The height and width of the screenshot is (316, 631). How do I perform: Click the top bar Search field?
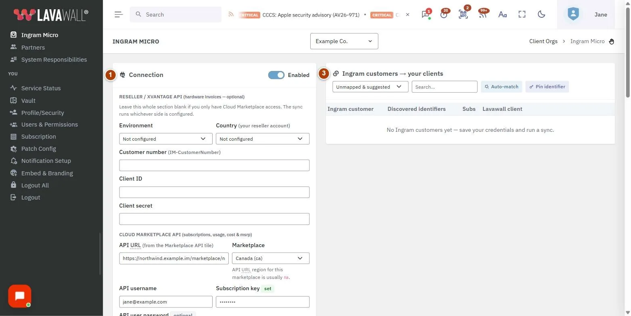pos(176,15)
